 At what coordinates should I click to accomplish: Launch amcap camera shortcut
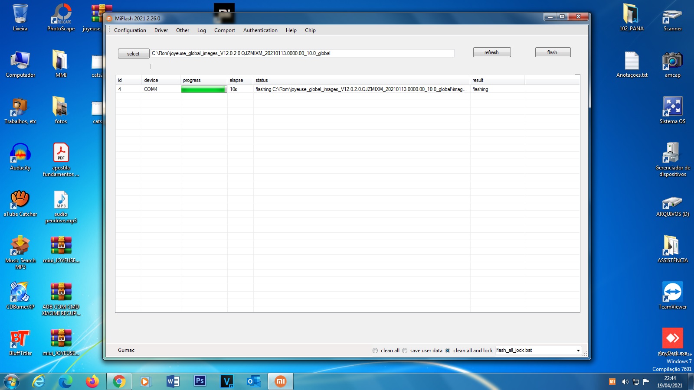(672, 64)
